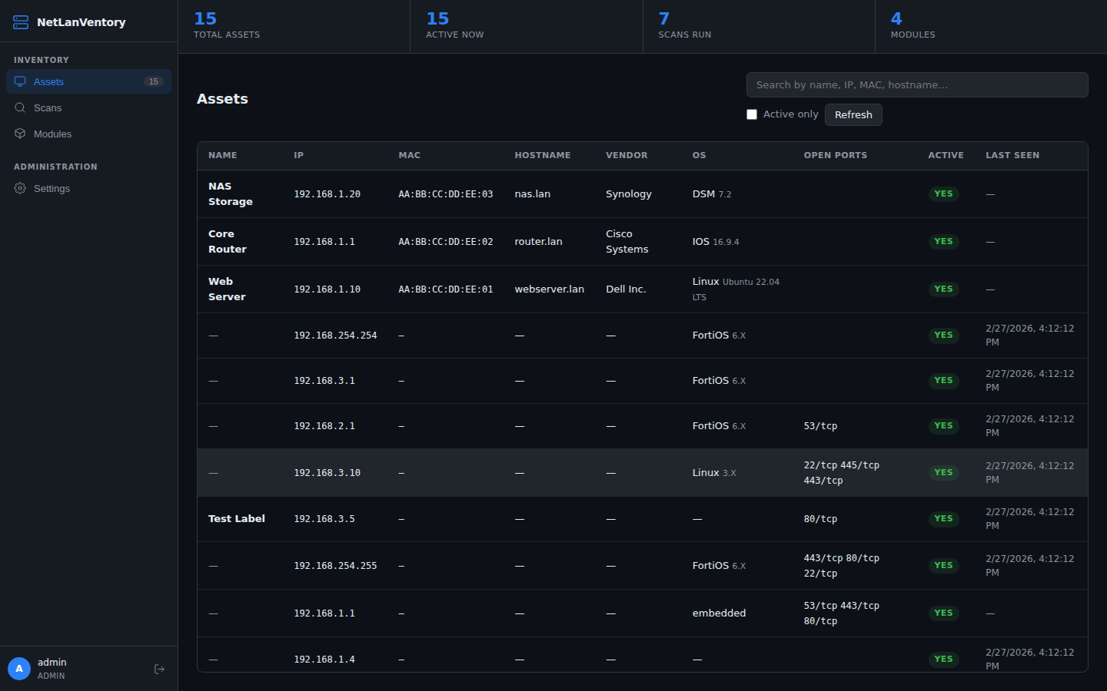The image size is (1107, 691).
Task: Click hostname nas.lan
Action: coord(533,194)
